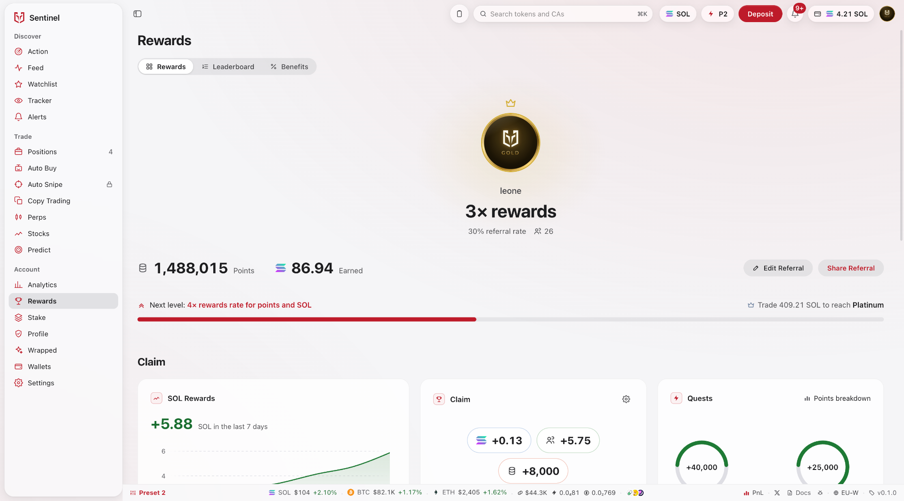Open the EU-W region selector
The width and height of the screenshot is (904, 501).
pos(846,493)
